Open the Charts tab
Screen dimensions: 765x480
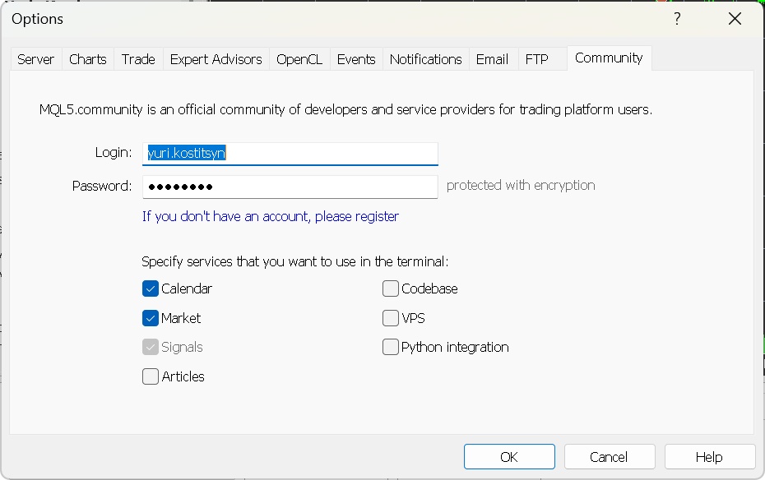tap(88, 59)
